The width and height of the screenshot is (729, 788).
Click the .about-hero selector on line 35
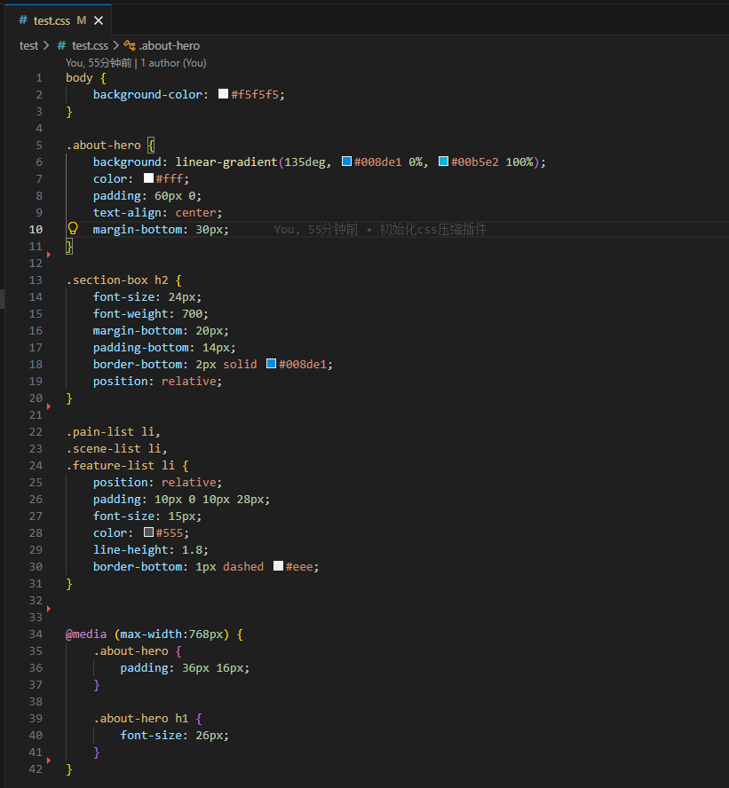pos(131,650)
